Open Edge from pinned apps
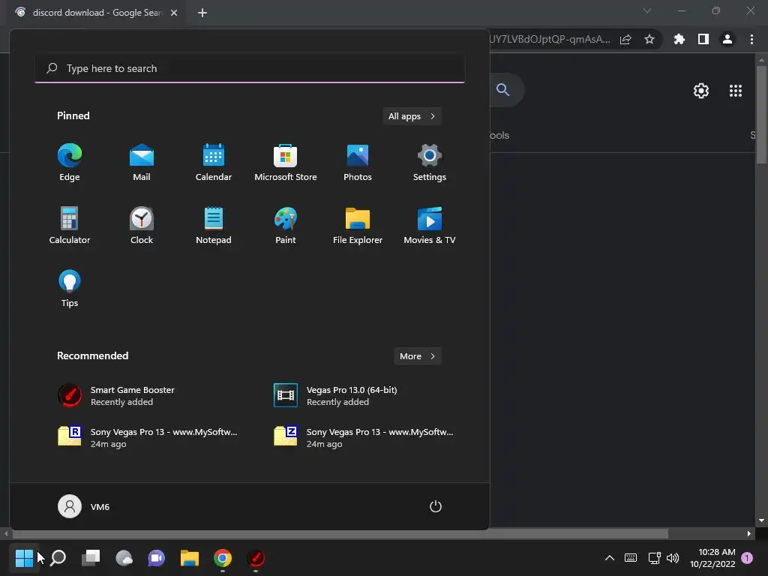 pos(70,163)
